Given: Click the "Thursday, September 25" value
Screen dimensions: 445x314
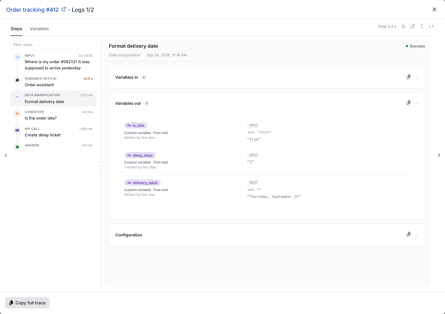Looking at the screenshot, I should [x=274, y=197].
